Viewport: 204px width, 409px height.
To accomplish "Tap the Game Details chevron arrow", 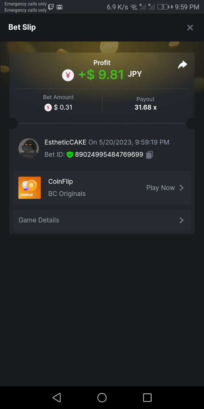I will click(182, 220).
